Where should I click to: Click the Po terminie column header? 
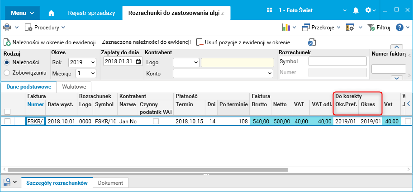point(233,104)
